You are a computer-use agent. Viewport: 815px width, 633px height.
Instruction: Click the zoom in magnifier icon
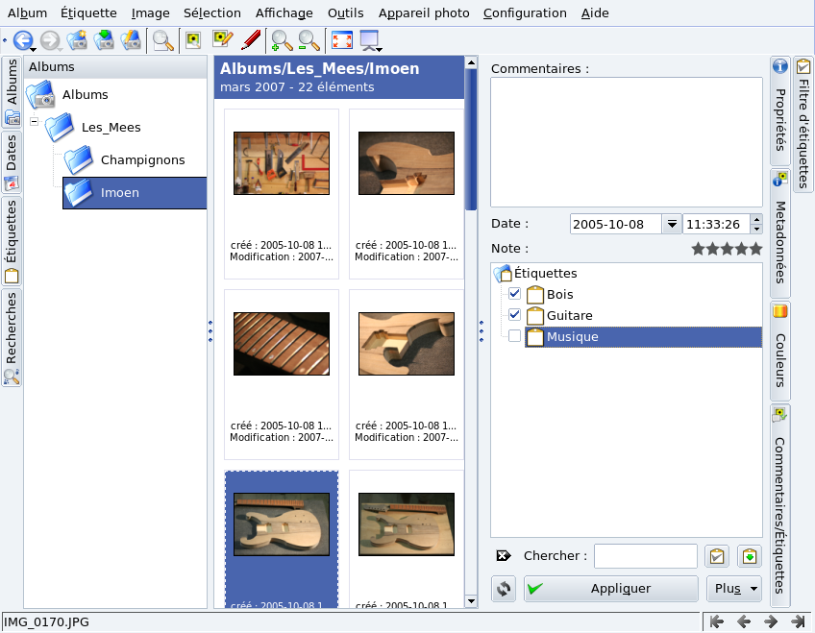pos(282,40)
